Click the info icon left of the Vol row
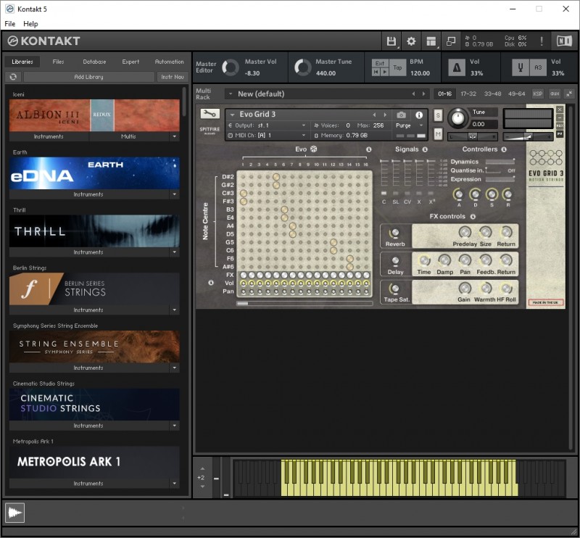The width and height of the screenshot is (580, 538). coord(211,283)
